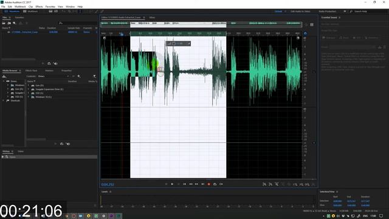Open the Favorites menu
The width and height of the screenshot is (389, 219).
(x=50, y=7)
